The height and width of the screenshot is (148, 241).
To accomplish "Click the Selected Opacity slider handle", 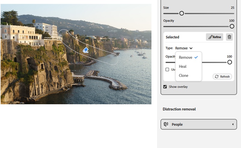I will (x=230, y=62).
